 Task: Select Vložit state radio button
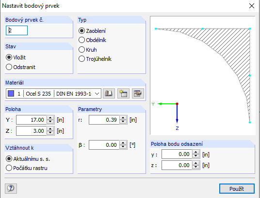[16, 57]
